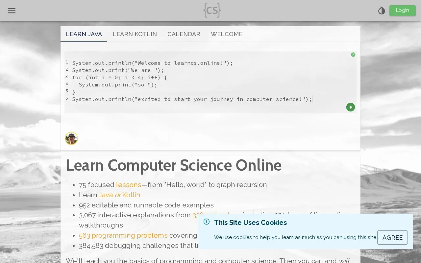Click the "This Site Uses Cookies" title

[x=250, y=223]
